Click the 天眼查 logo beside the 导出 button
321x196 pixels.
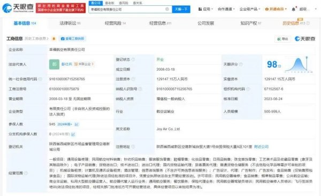click(305, 38)
